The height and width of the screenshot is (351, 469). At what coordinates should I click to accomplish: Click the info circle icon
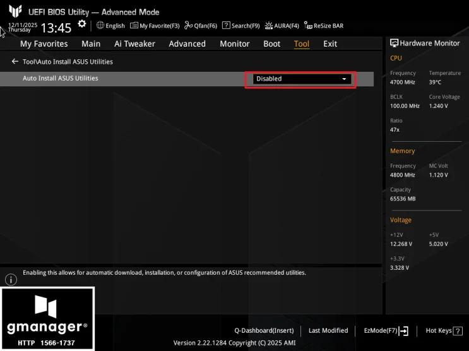(x=11, y=280)
